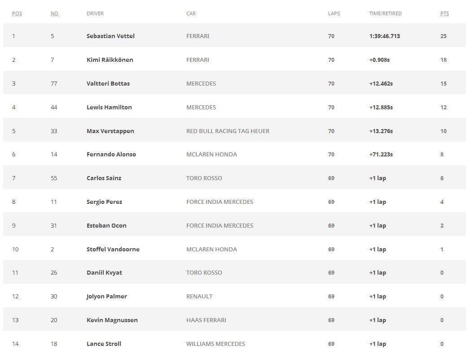Click the Sergio Perez driver name
The width and height of the screenshot is (466, 349).
click(104, 202)
